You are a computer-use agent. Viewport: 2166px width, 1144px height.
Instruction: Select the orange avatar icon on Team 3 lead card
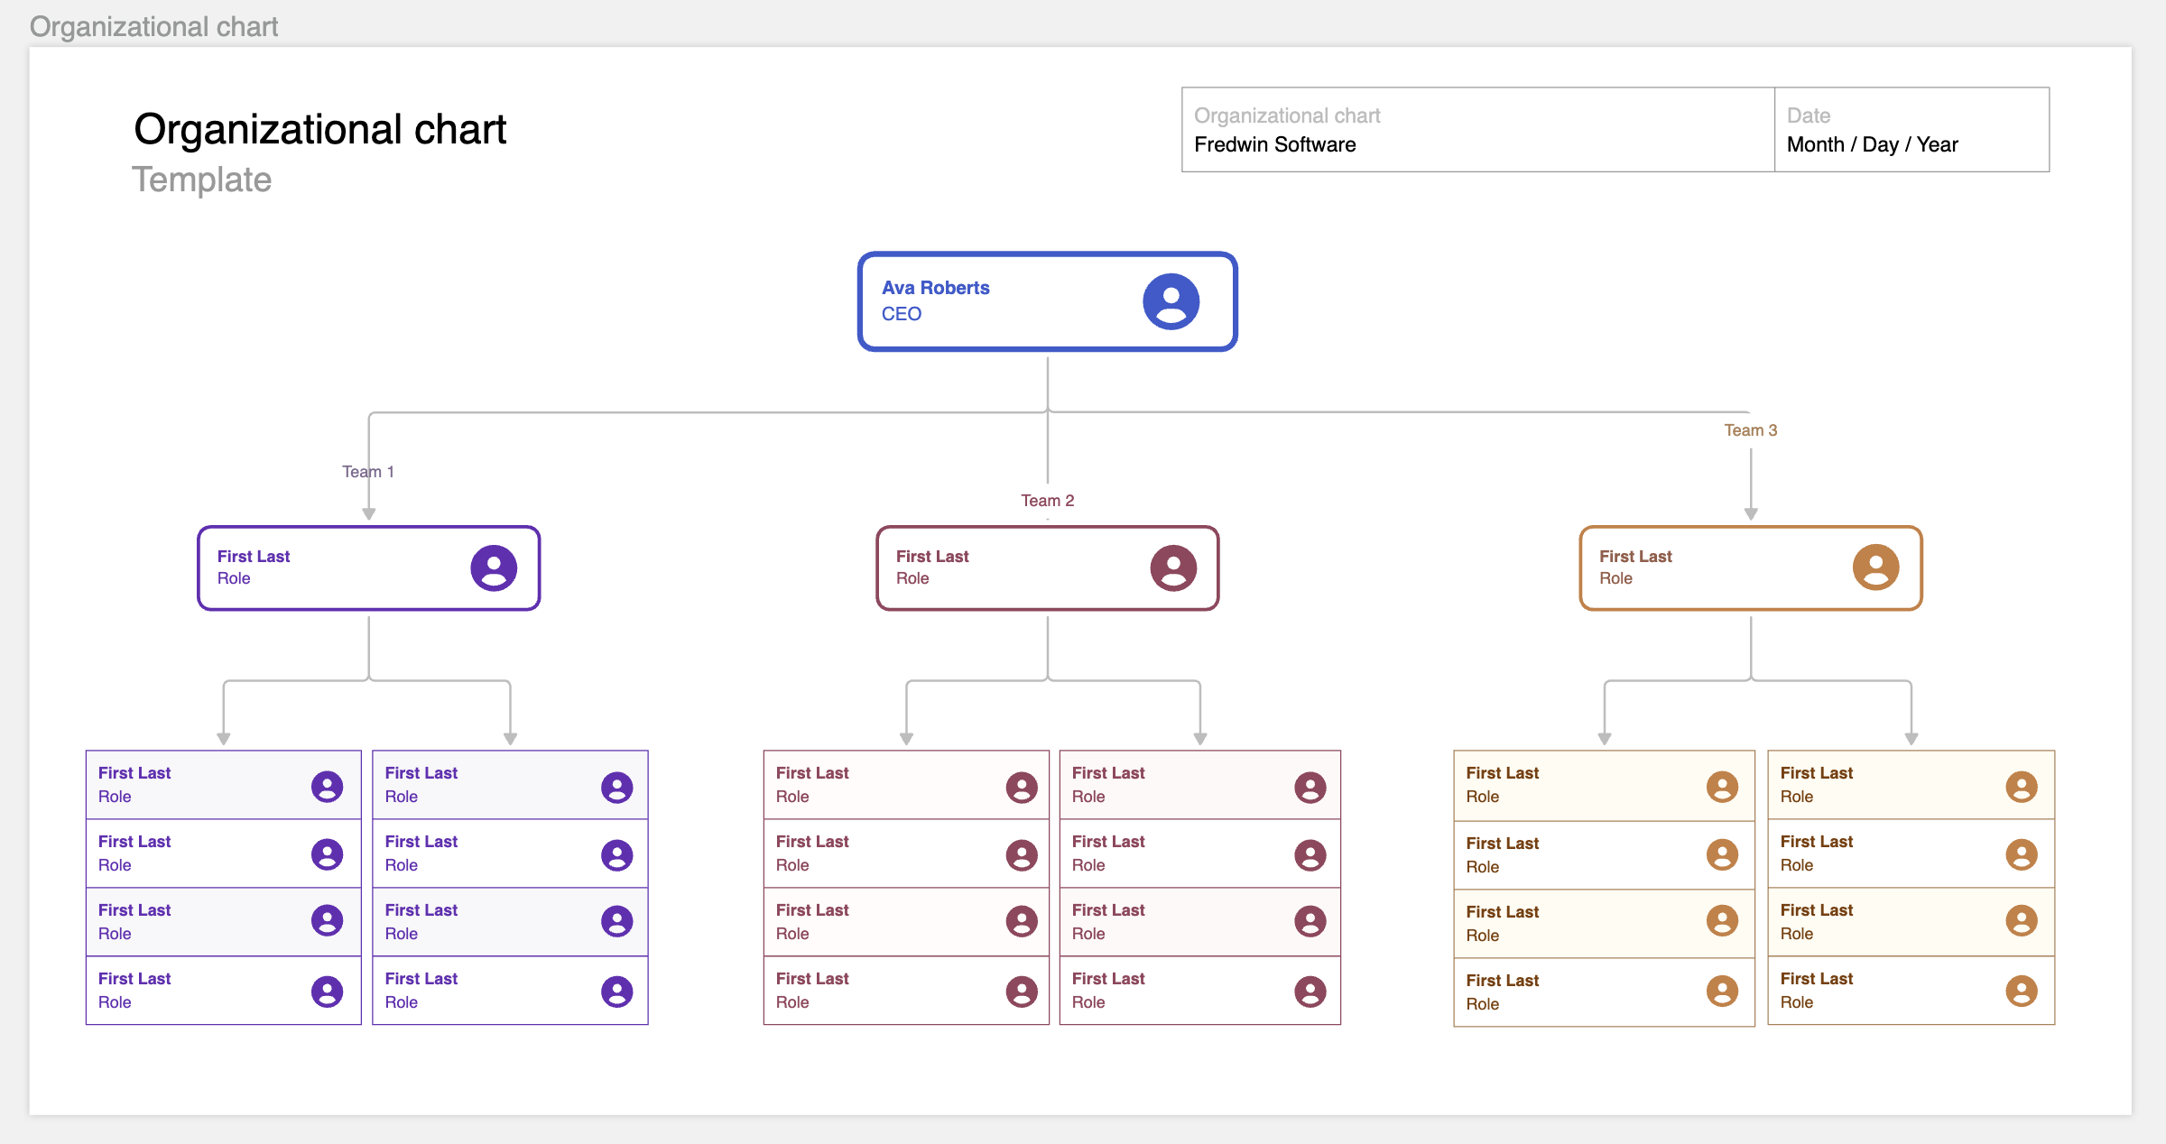point(1876,567)
